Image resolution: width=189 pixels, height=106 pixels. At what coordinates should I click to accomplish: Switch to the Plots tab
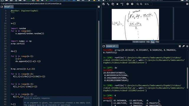(152, 42)
